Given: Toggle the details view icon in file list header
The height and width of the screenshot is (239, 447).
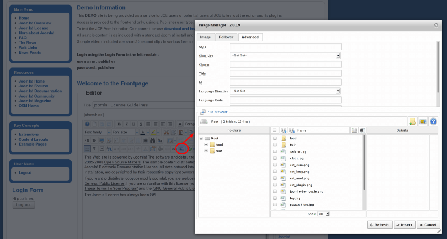Looking at the screenshot, I should 354,130.
